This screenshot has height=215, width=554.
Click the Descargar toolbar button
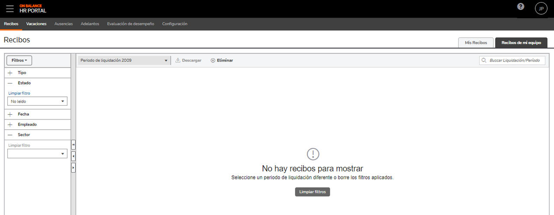(188, 61)
